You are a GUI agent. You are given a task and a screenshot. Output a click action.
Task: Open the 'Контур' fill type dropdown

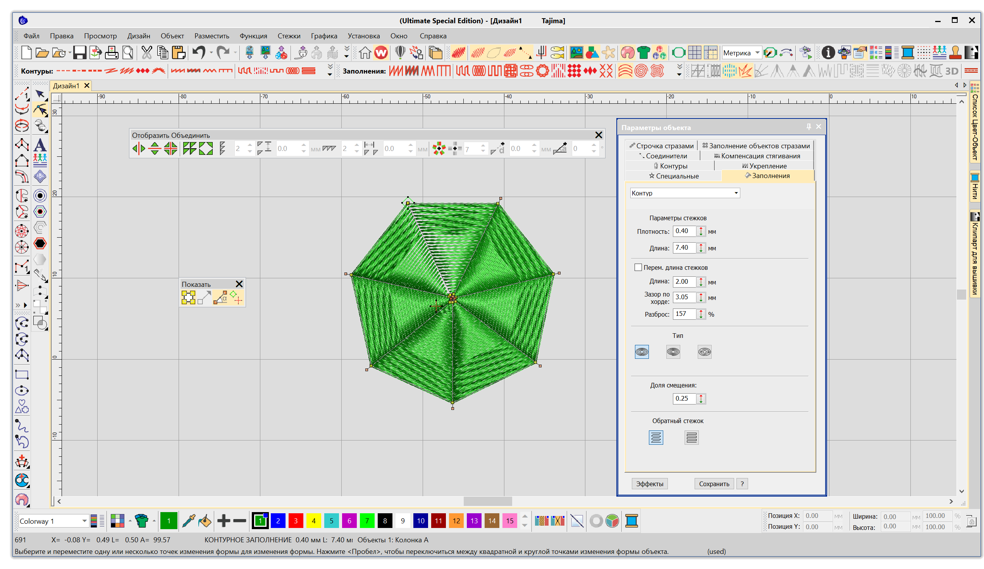pos(736,193)
